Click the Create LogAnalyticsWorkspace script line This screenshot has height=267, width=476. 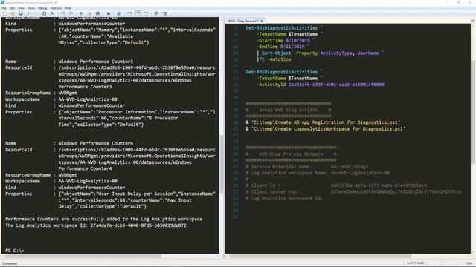click(326, 128)
